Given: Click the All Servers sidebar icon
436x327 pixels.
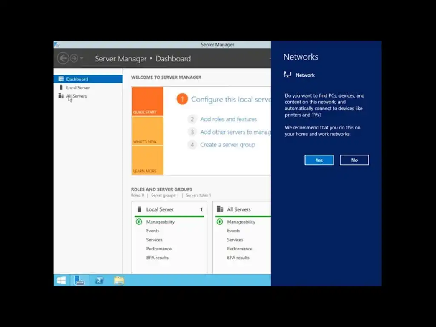Looking at the screenshot, I should (x=61, y=96).
